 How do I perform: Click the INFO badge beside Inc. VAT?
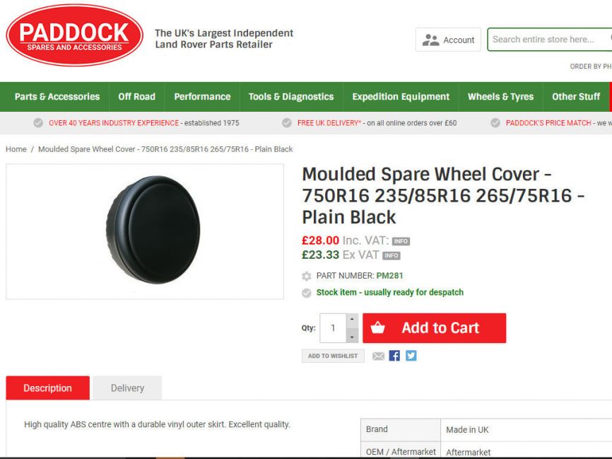point(401,241)
